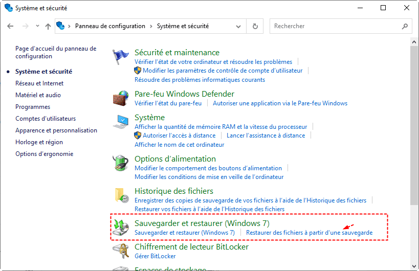Open Réseau et Internet category
Screen dimensions: 419x271
click(x=39, y=83)
